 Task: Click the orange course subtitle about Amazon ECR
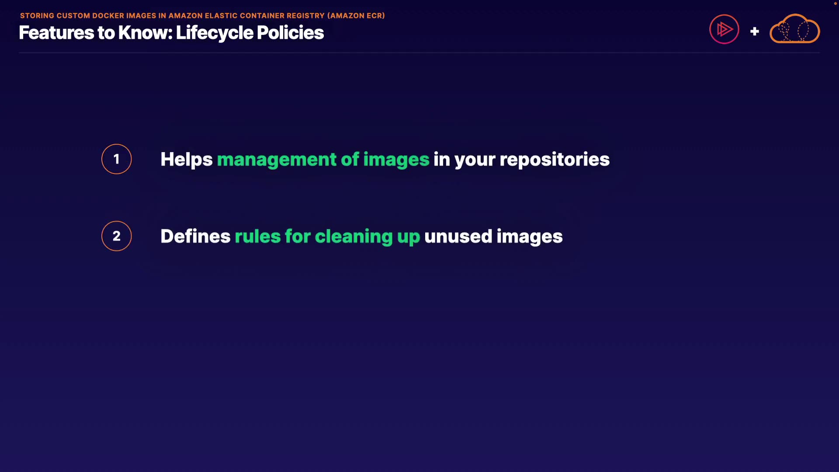pos(202,16)
